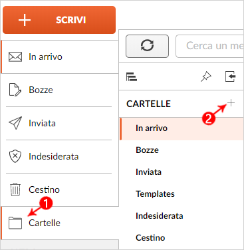Open In arrivo envelope icon in sidebar

tap(15, 57)
